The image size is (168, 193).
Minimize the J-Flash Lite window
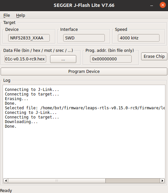pos(152,5)
